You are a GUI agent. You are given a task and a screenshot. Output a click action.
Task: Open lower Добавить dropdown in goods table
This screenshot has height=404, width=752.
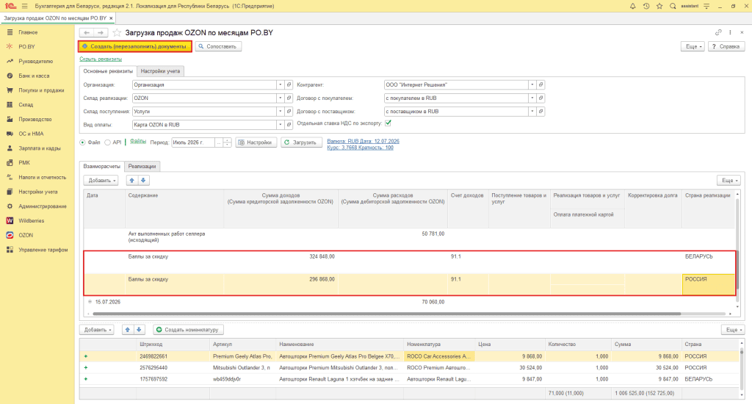click(96, 330)
